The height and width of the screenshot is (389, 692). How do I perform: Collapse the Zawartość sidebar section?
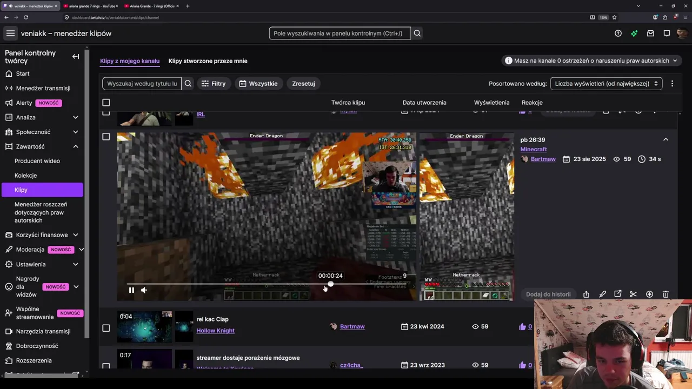click(x=75, y=146)
